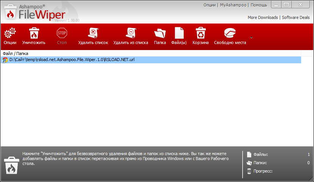Close the FileWiper window

coord(301,5)
